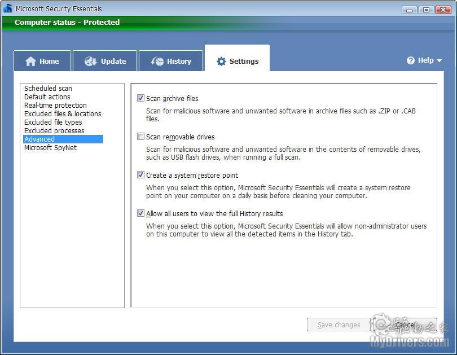Viewport: 457px width, 355px height.
Task: Select Scheduled scan in settings list
Action: coord(48,89)
